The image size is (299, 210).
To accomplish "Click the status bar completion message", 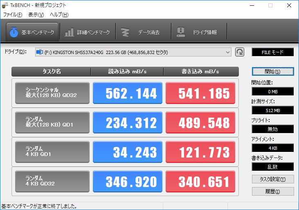I will point(39,206).
